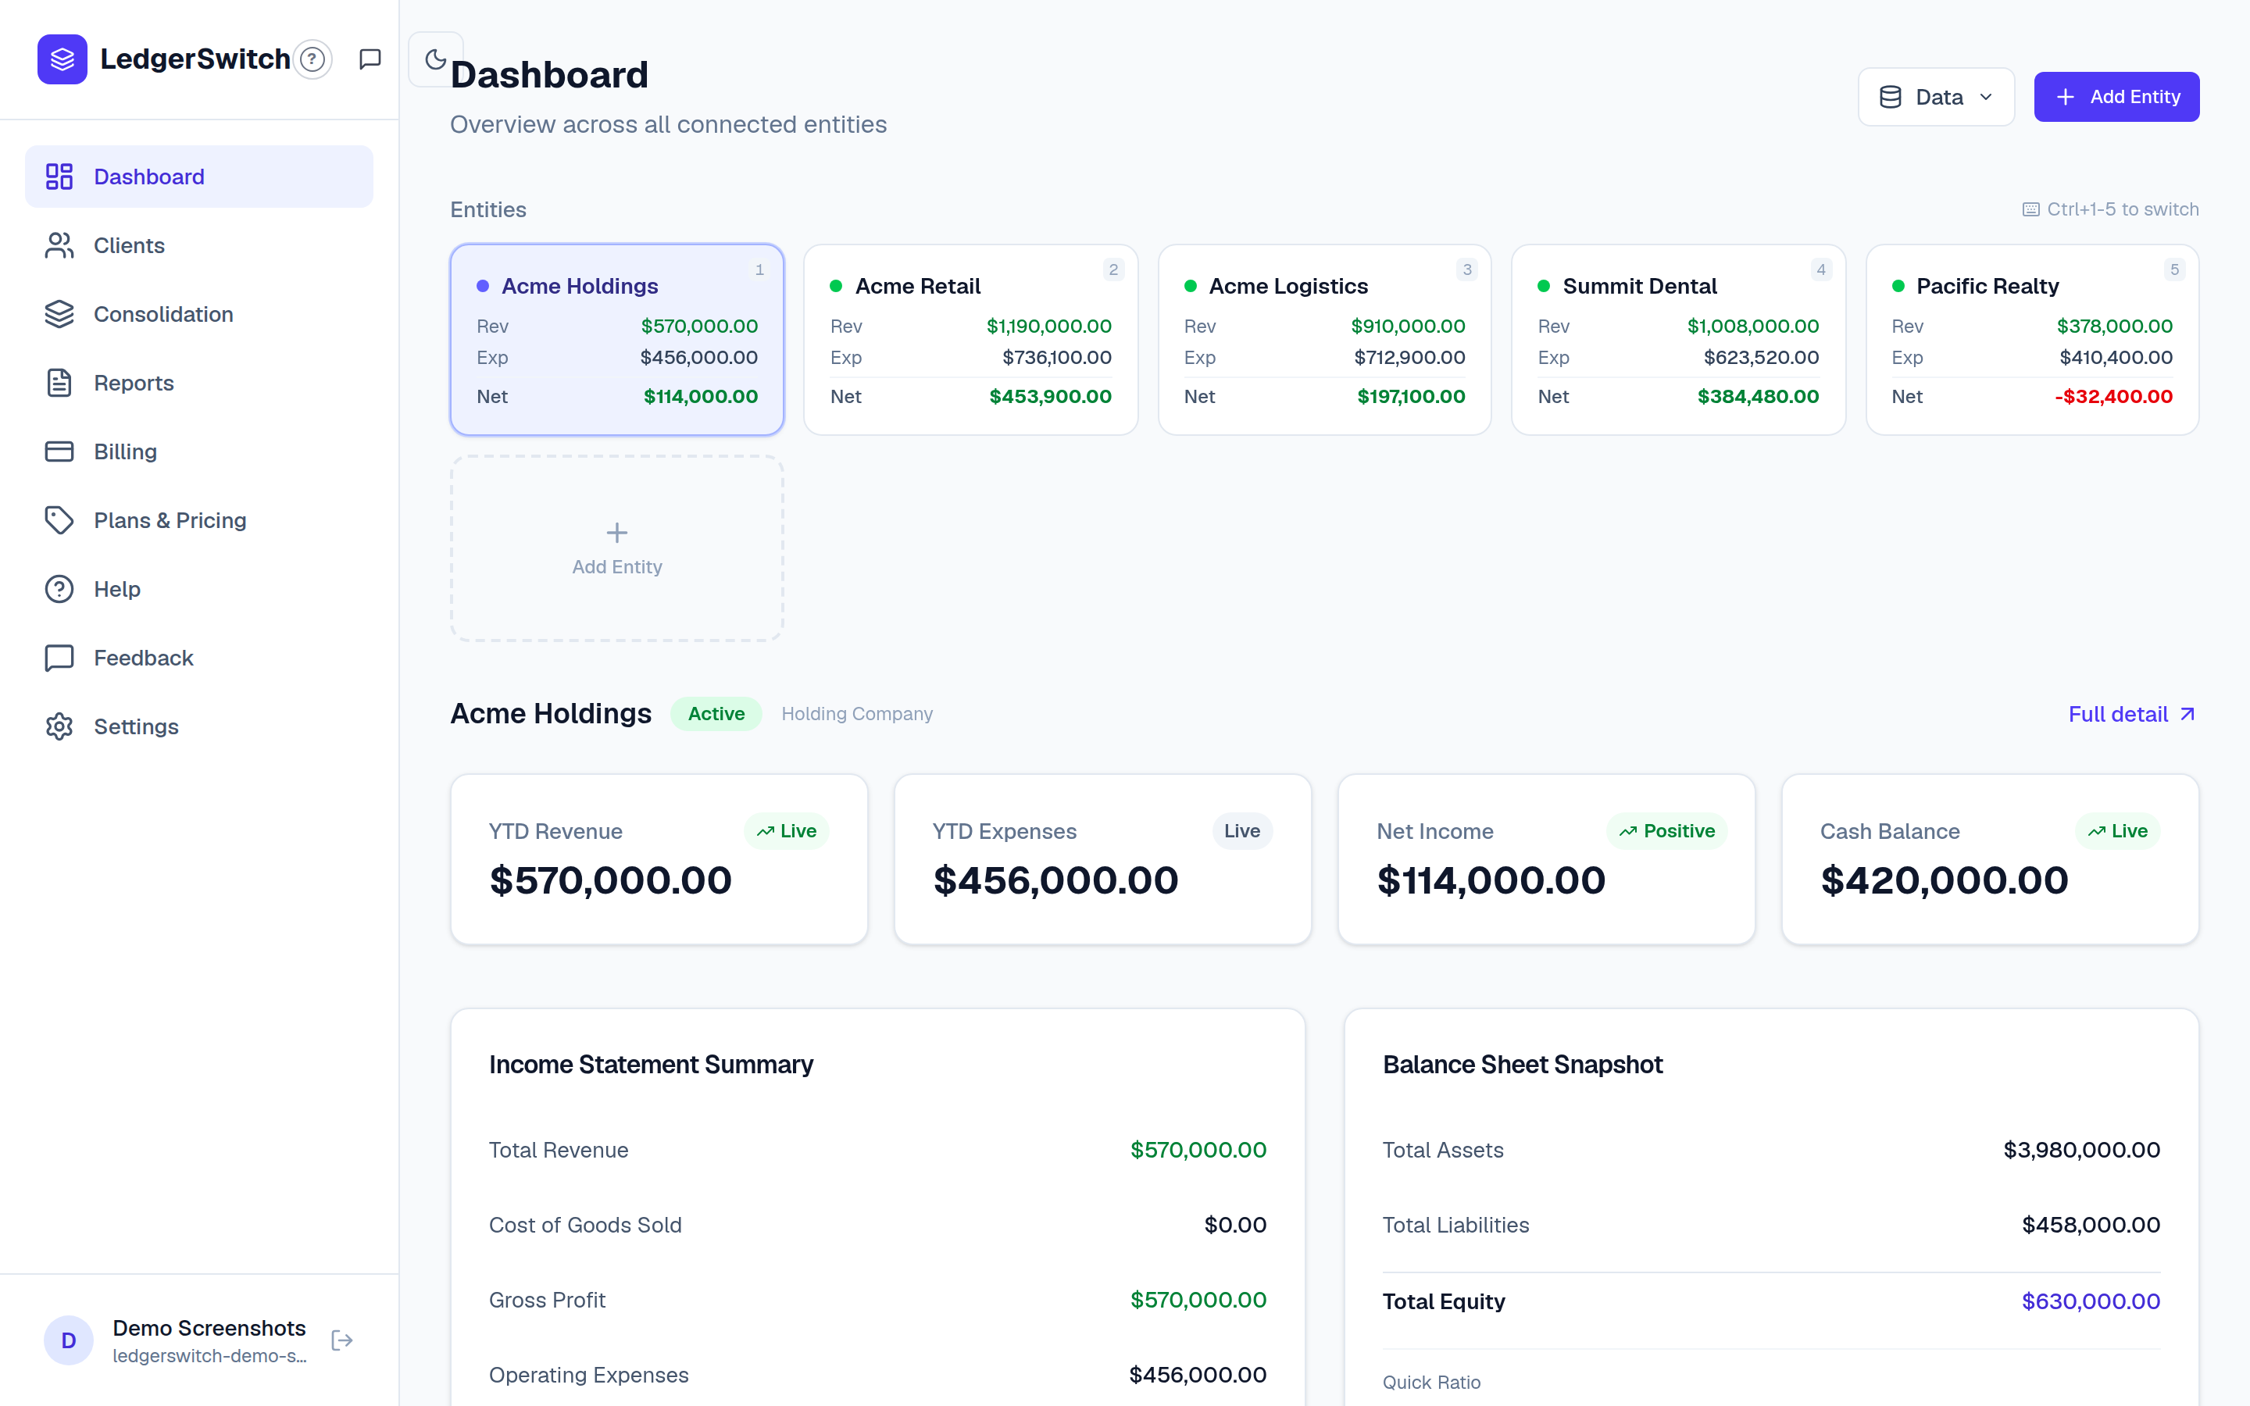Viewport: 2250px width, 1406px height.
Task: Click the Reports document icon
Action: tap(59, 383)
